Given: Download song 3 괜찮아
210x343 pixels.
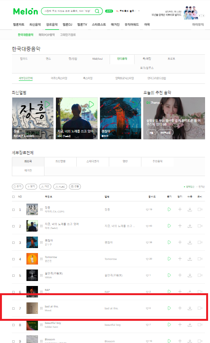Looking at the screenshot, I should [x=190, y=242].
